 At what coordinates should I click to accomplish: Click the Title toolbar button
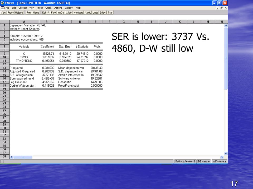(110, 13)
